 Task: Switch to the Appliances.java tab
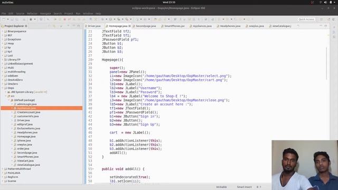(x=202, y=26)
